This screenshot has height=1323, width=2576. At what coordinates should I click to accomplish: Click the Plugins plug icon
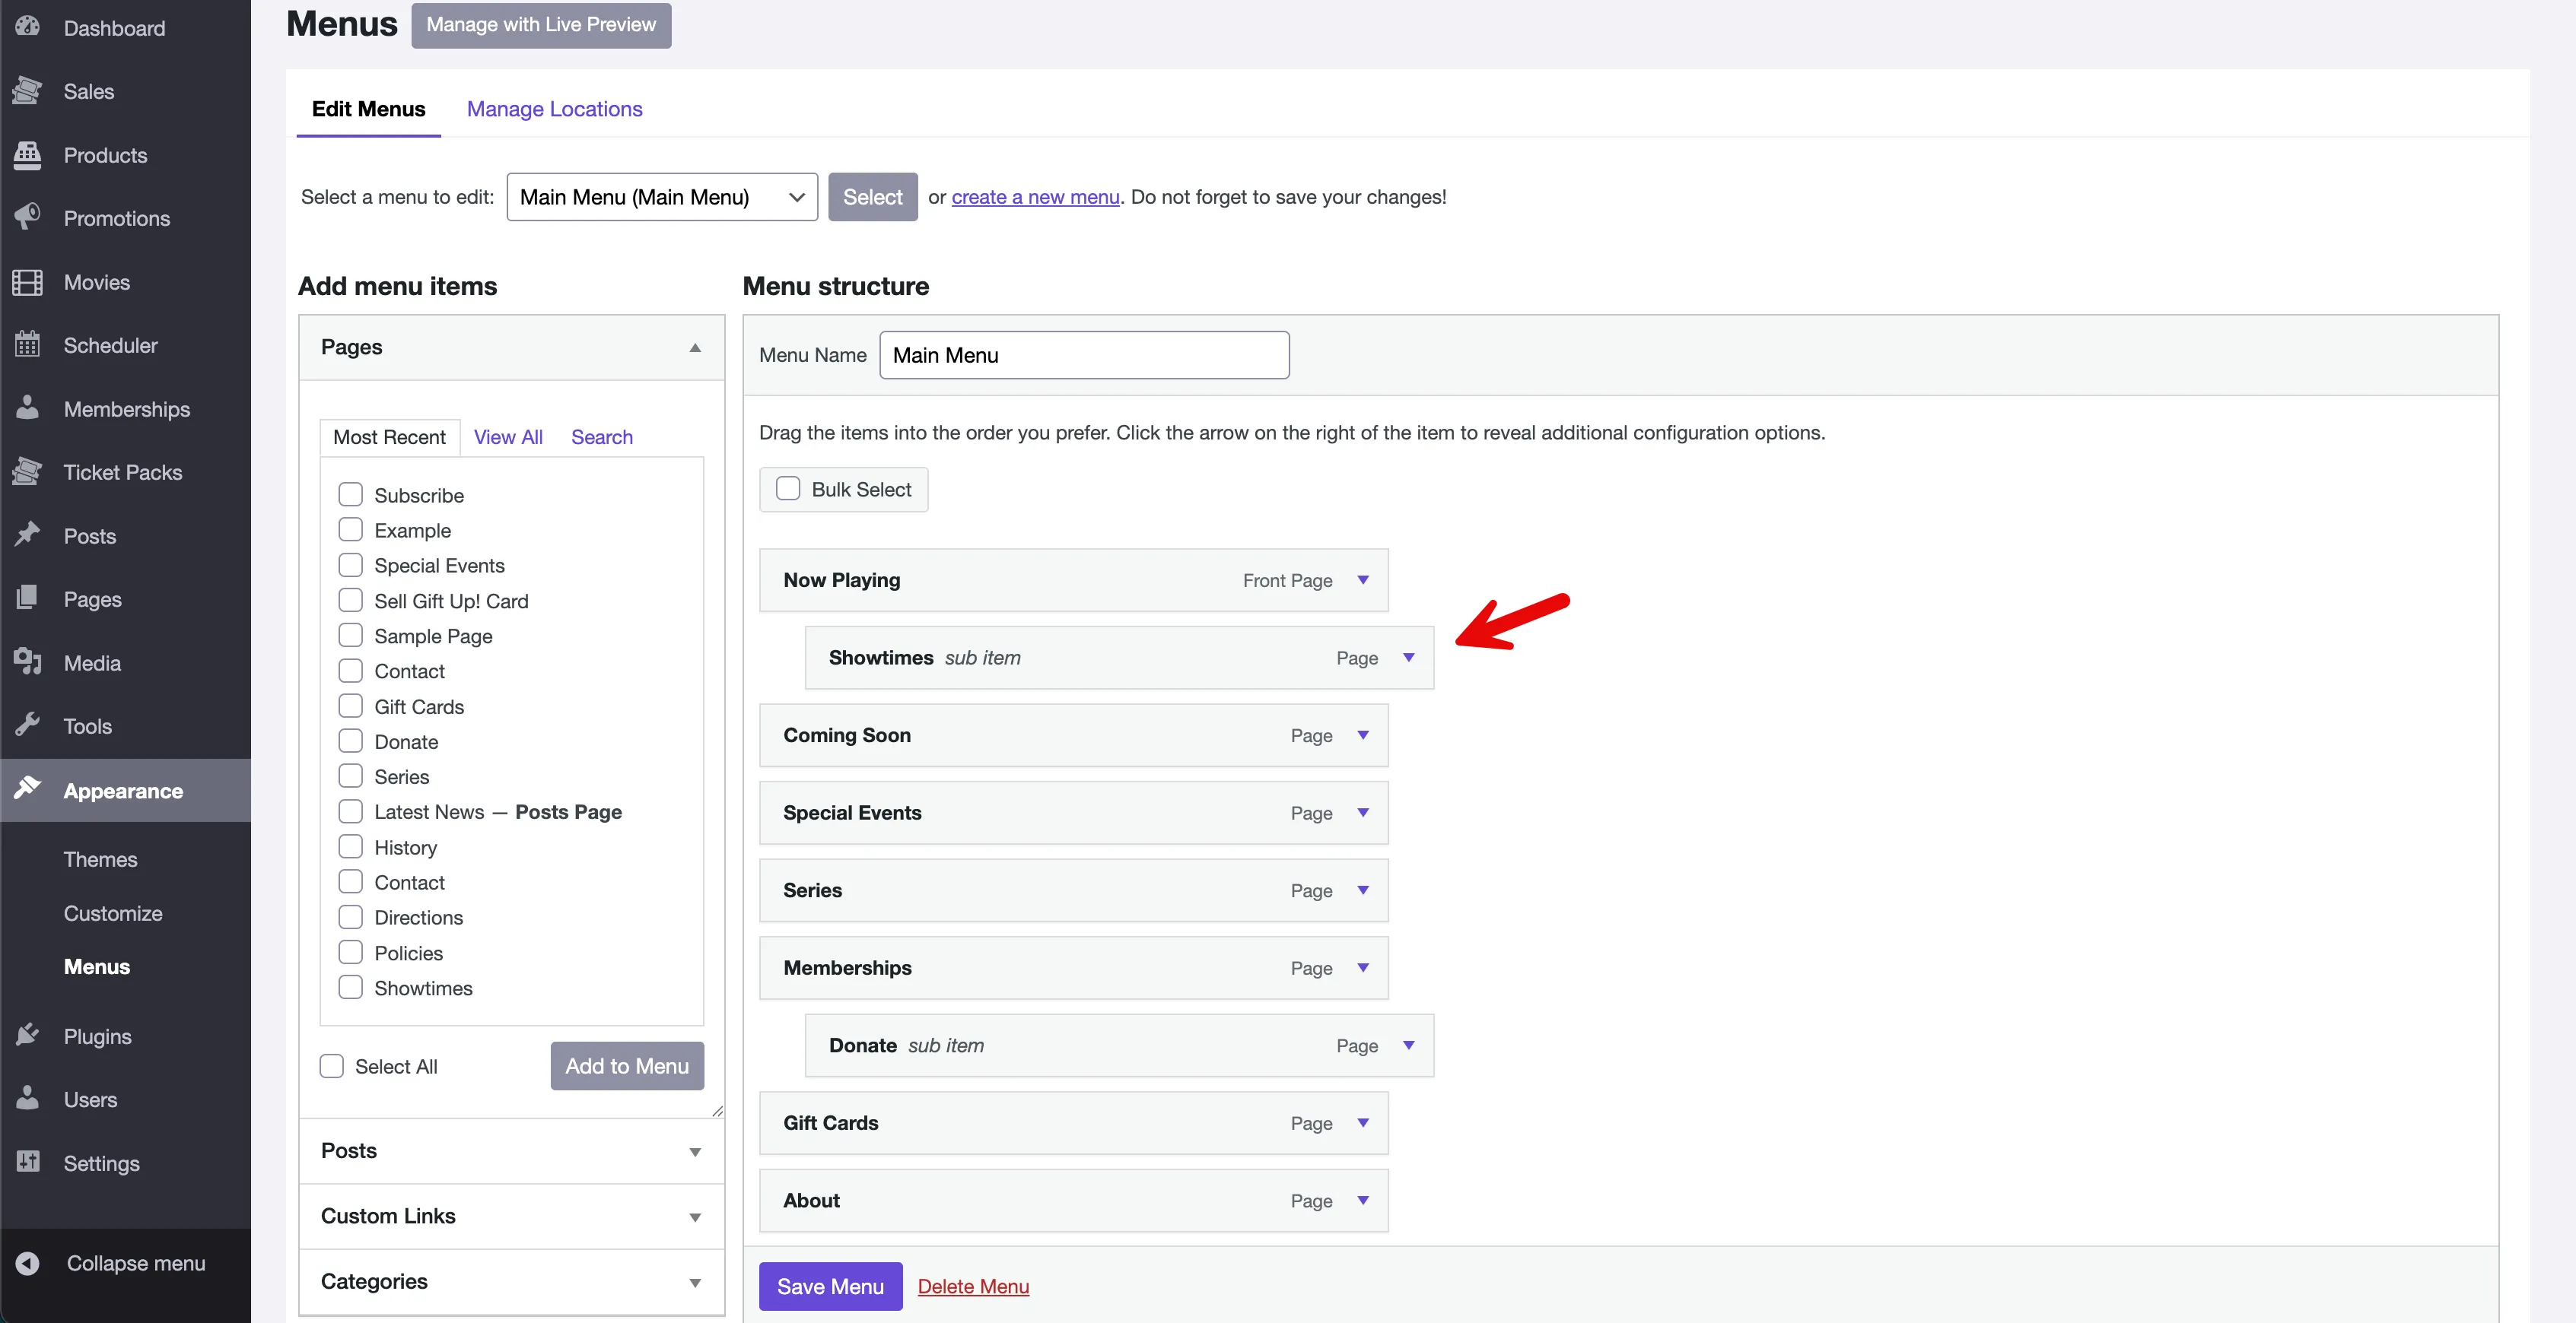[27, 1036]
